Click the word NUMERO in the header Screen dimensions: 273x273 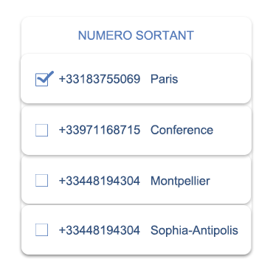click(x=105, y=35)
